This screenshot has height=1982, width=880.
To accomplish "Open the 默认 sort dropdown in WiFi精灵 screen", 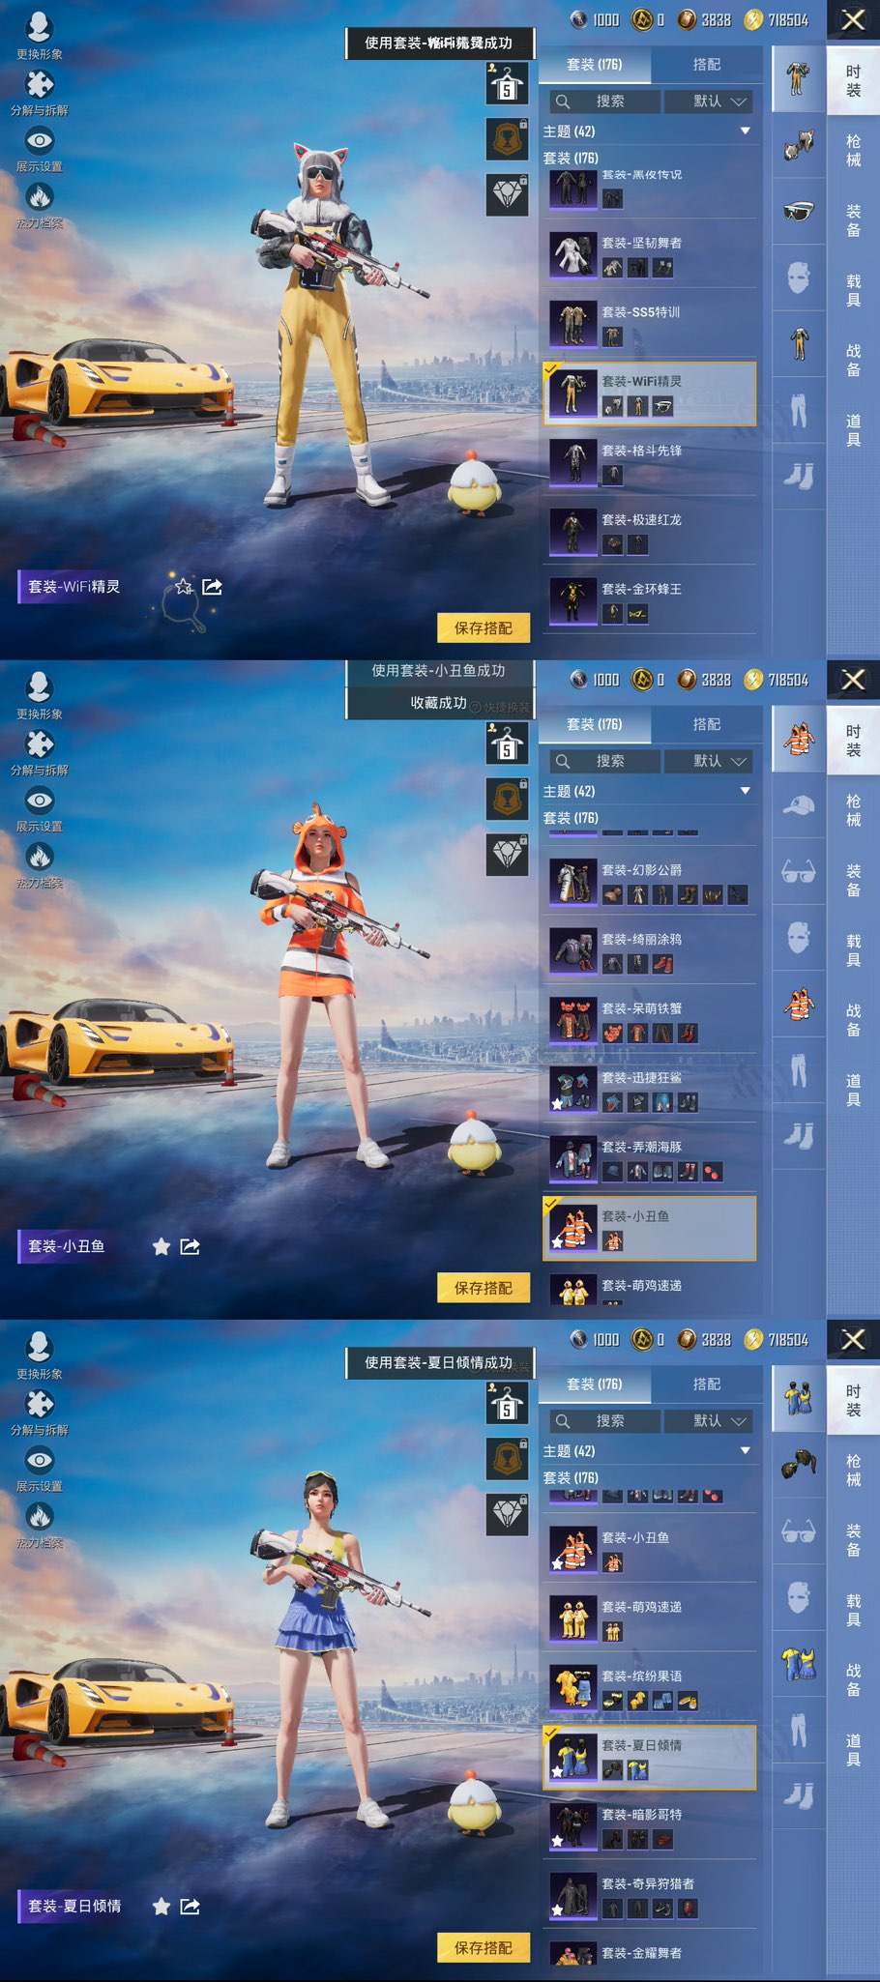I will tap(709, 102).
